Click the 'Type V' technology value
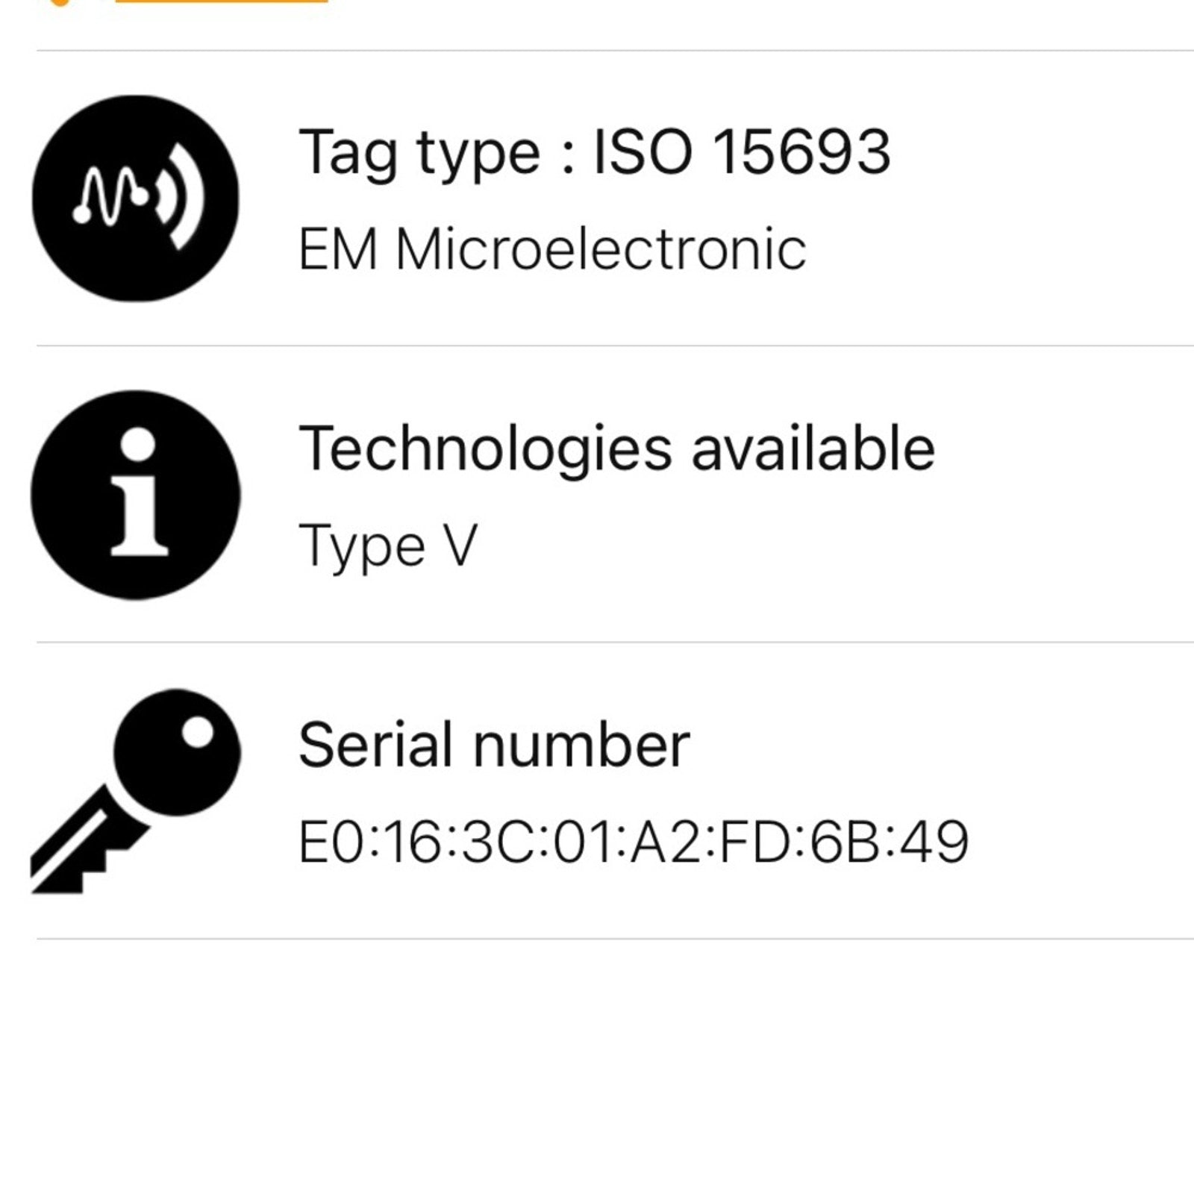The image size is (1194, 1194). pos(387,546)
